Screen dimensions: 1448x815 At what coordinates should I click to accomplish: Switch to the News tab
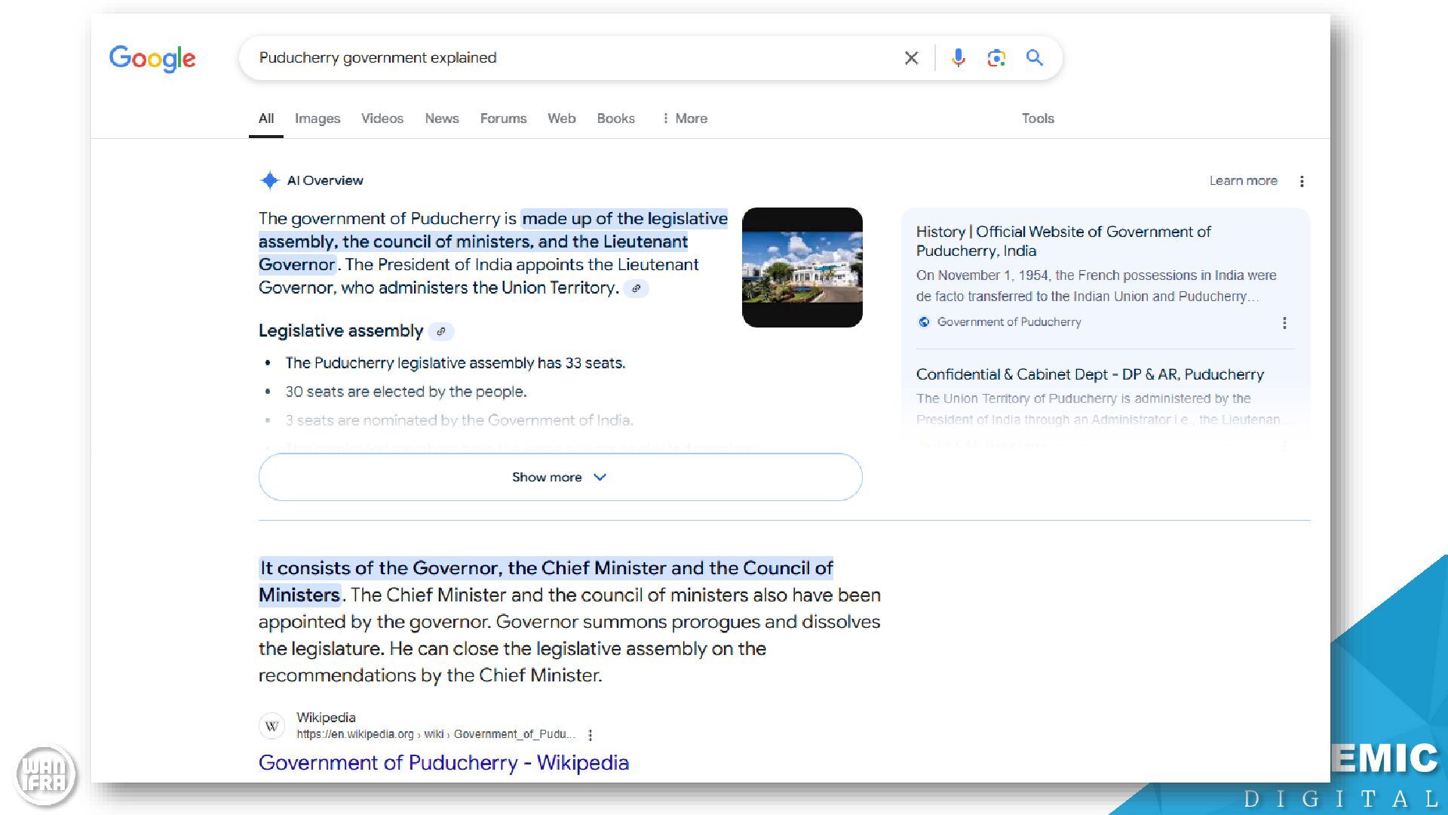pyautogui.click(x=441, y=118)
